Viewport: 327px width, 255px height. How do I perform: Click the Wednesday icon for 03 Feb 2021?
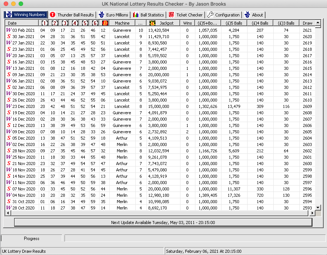click(9, 30)
